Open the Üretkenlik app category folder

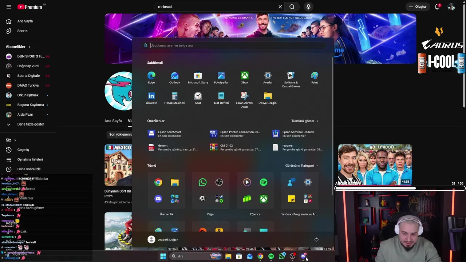166,190
